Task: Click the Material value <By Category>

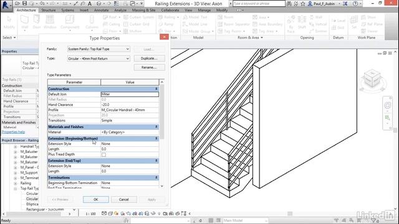Action: tap(130, 132)
